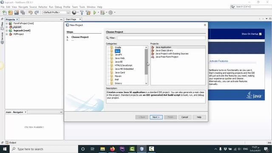Minimize the Projects panel
The height and width of the screenshot is (153, 272).
click(61, 20)
